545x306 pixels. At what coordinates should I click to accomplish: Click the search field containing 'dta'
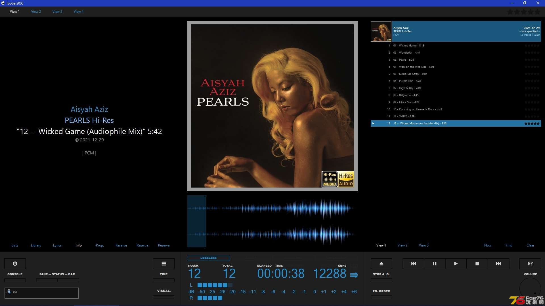(42, 293)
